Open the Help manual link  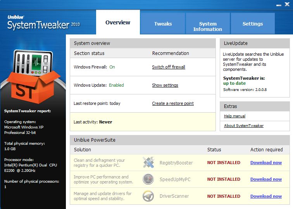click(235, 116)
